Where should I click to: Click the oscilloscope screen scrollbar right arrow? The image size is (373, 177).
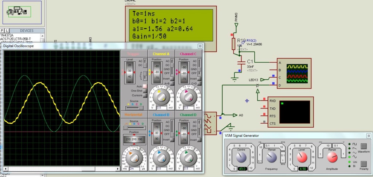(118, 169)
